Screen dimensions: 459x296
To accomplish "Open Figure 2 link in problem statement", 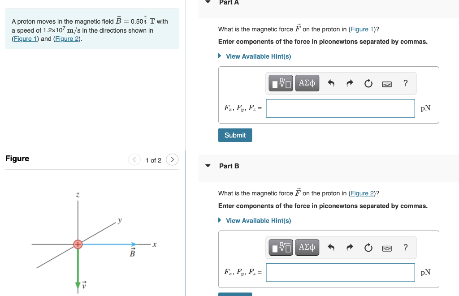I will [67, 39].
